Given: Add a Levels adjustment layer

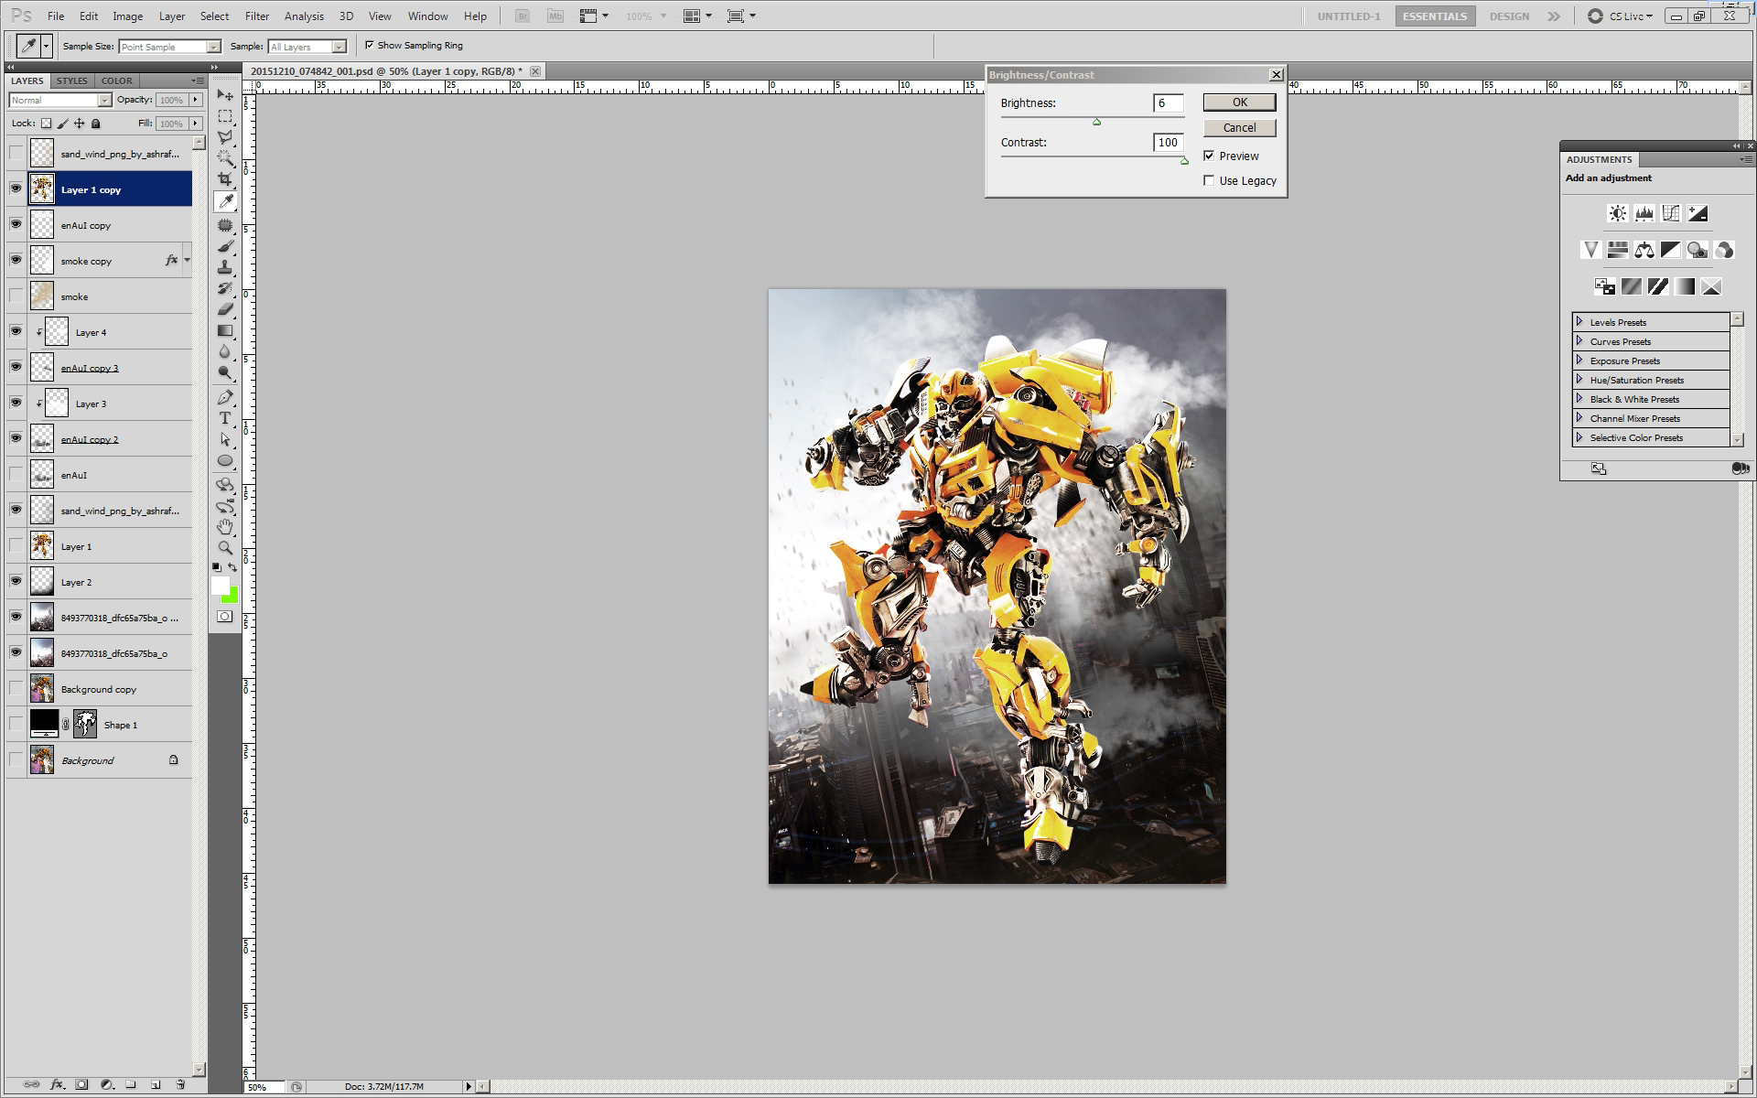Looking at the screenshot, I should click(1644, 213).
